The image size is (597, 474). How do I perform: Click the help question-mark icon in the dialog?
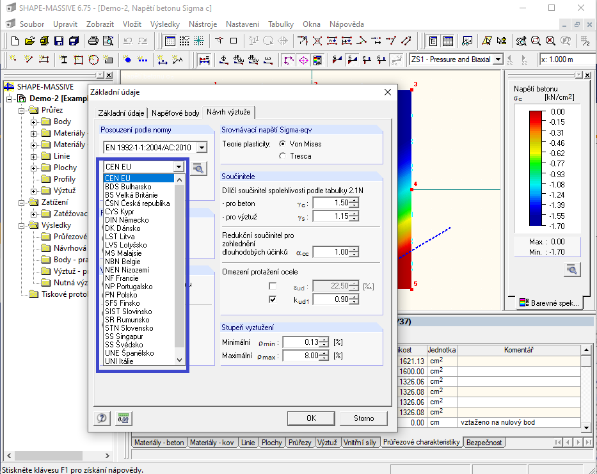click(x=102, y=418)
